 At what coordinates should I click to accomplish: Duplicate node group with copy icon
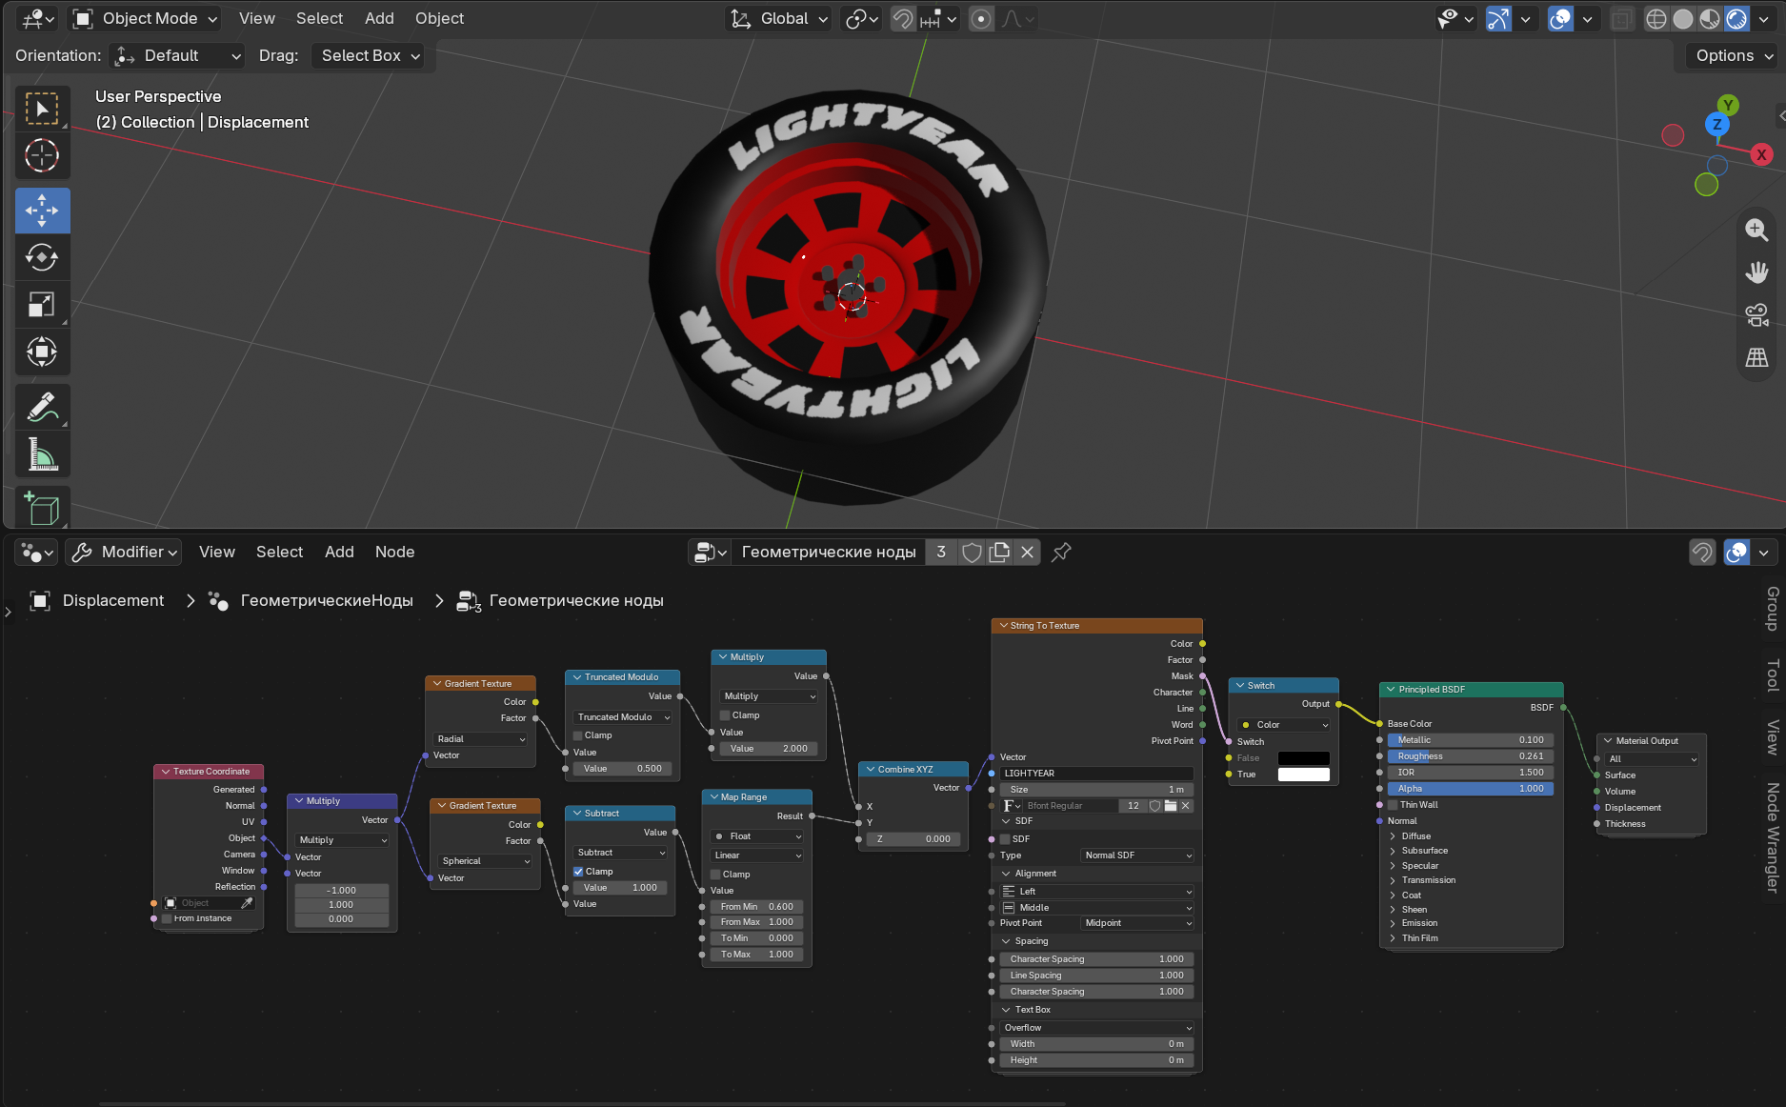point(999,552)
